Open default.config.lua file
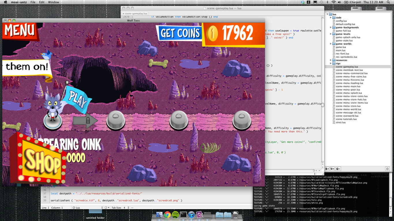The height and width of the screenshot is (221, 394). pos(345,24)
